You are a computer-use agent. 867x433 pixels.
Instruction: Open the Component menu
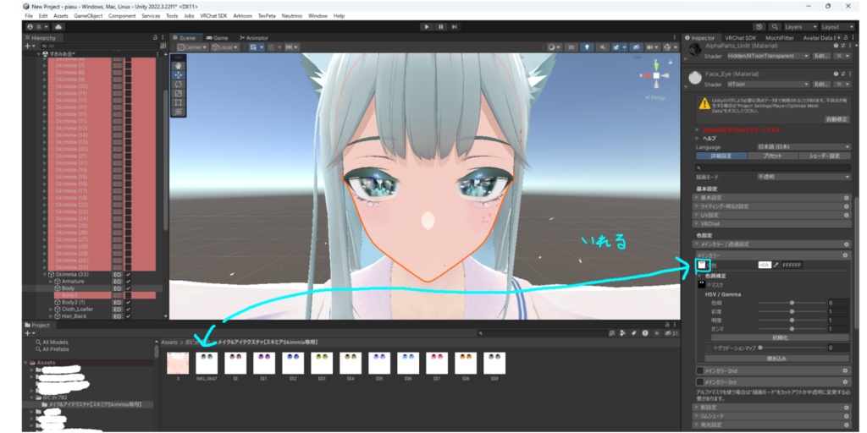coord(122,16)
